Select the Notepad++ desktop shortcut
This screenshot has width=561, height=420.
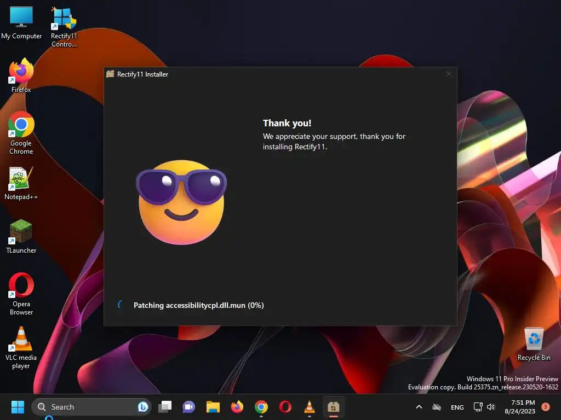pyautogui.click(x=21, y=183)
